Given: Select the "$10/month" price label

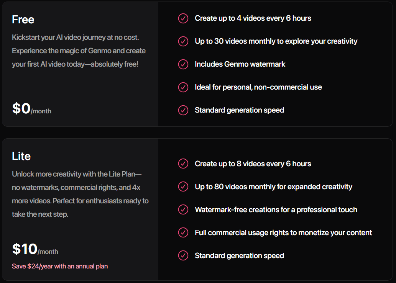Looking at the screenshot, I should [35, 250].
